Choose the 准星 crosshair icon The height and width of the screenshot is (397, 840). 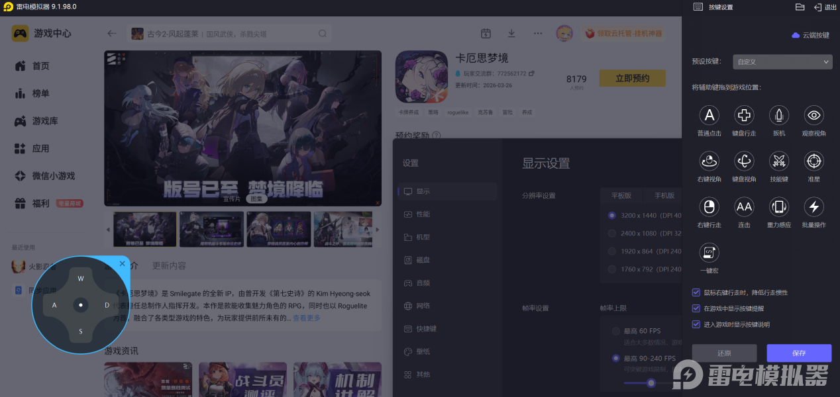(814, 161)
